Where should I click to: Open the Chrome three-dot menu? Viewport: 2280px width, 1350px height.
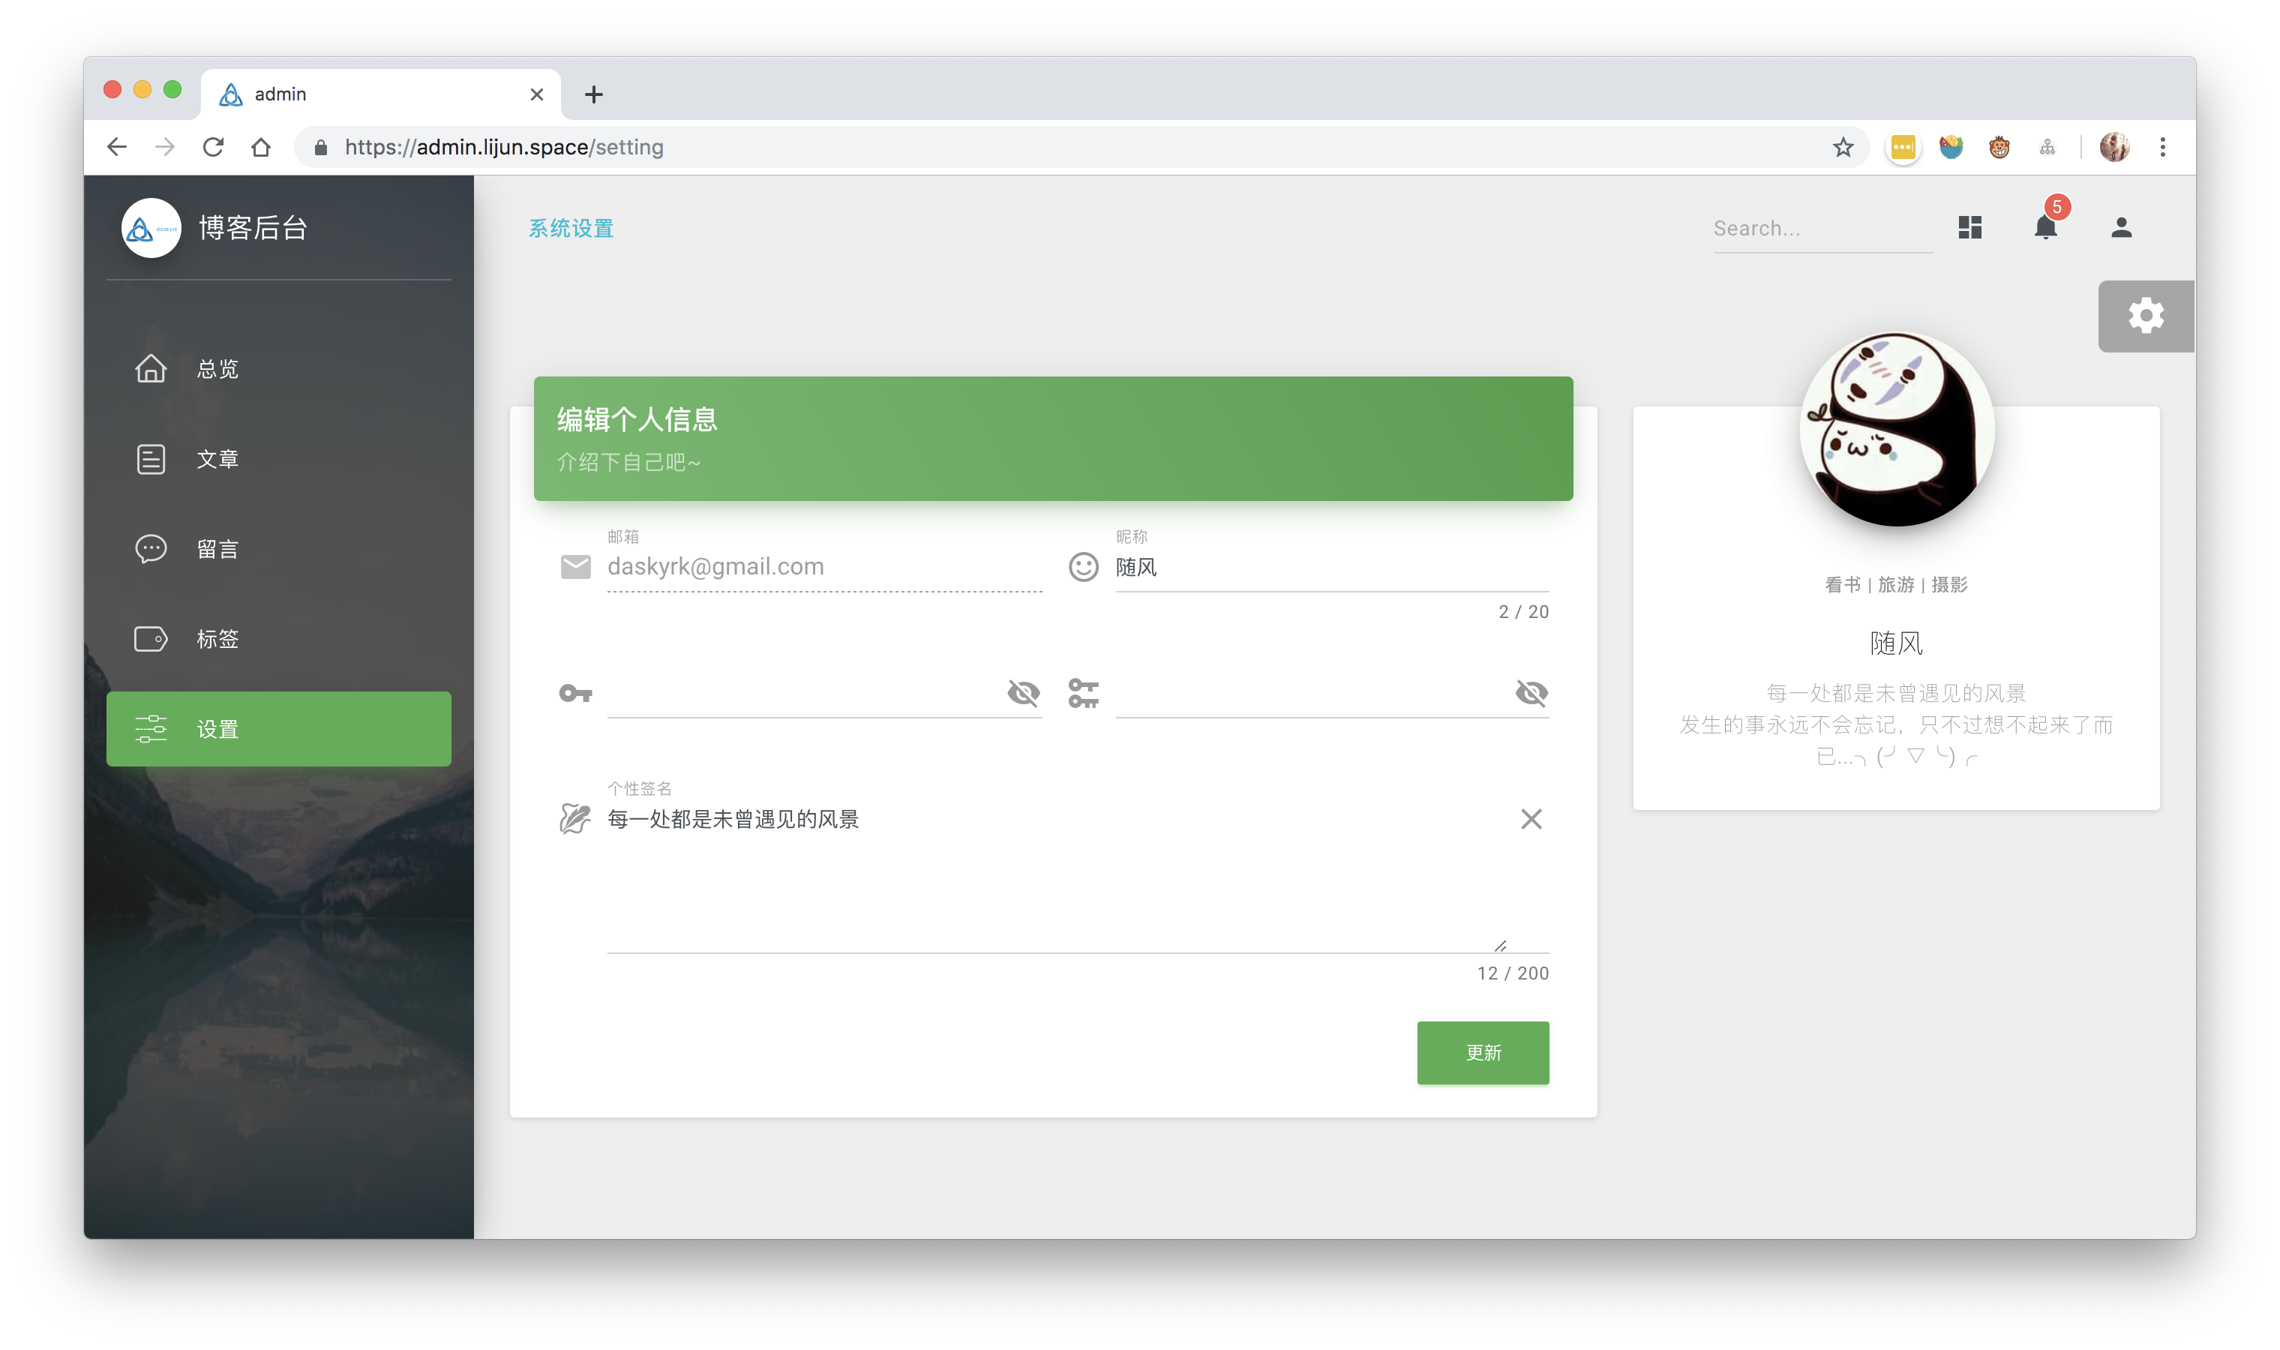coord(2163,146)
